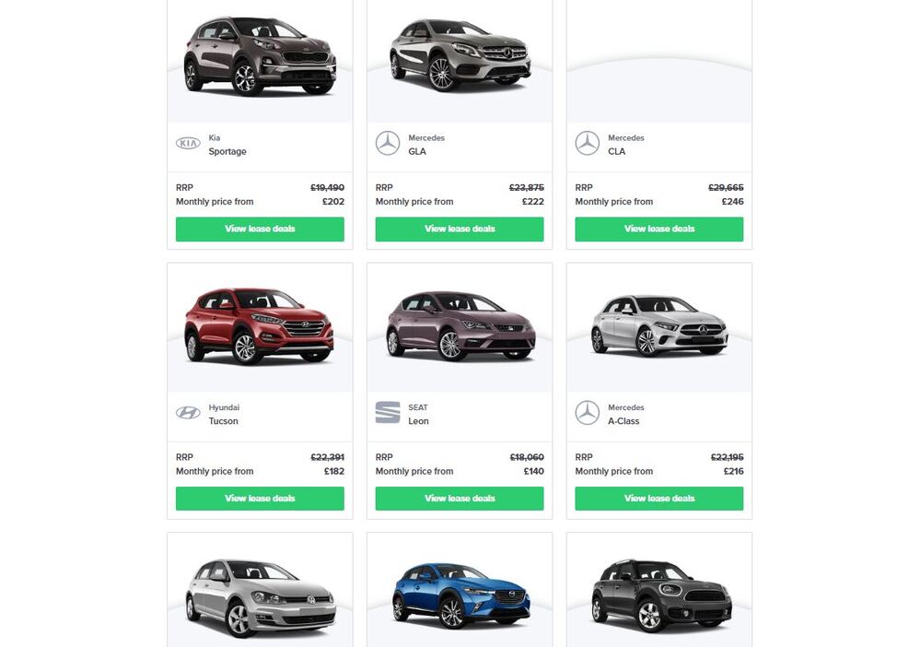Screen dimensions: 921x647
Task: Open the silver Mercedes GLA image
Action: 460,55
